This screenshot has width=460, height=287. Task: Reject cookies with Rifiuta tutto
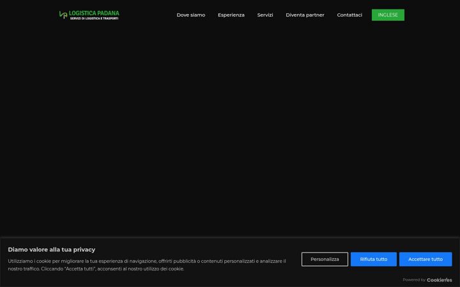(x=374, y=259)
